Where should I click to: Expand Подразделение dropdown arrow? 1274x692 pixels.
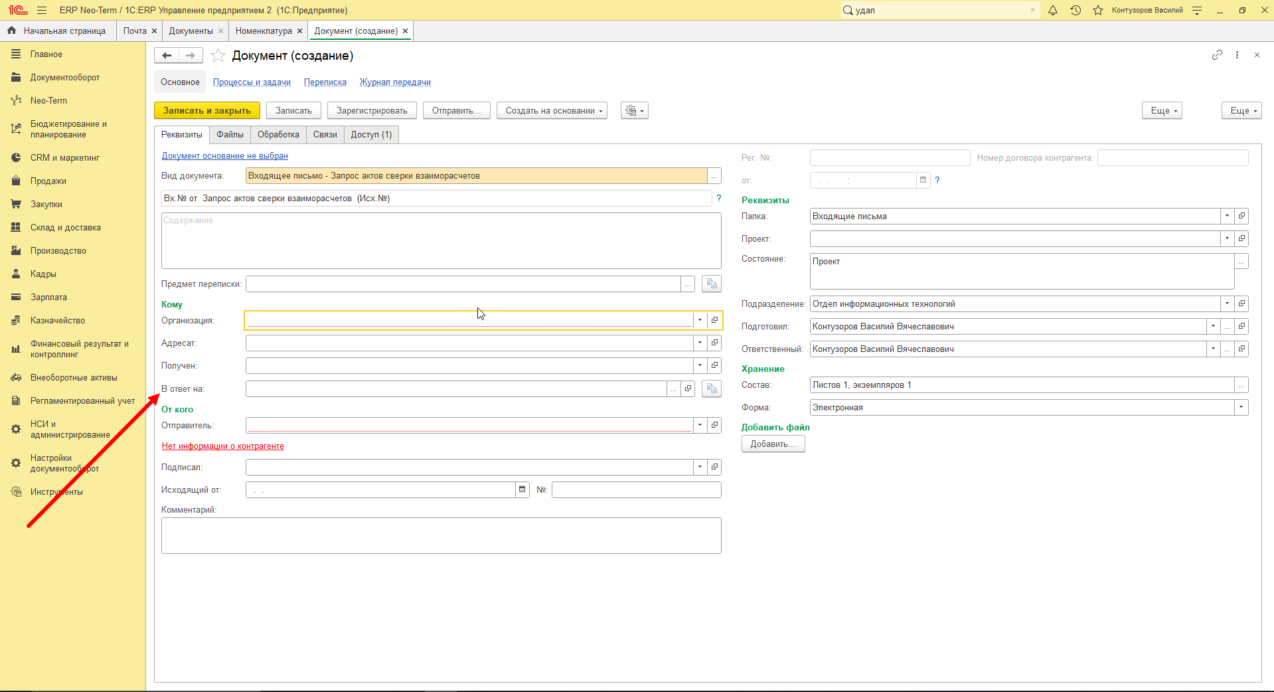pos(1227,303)
